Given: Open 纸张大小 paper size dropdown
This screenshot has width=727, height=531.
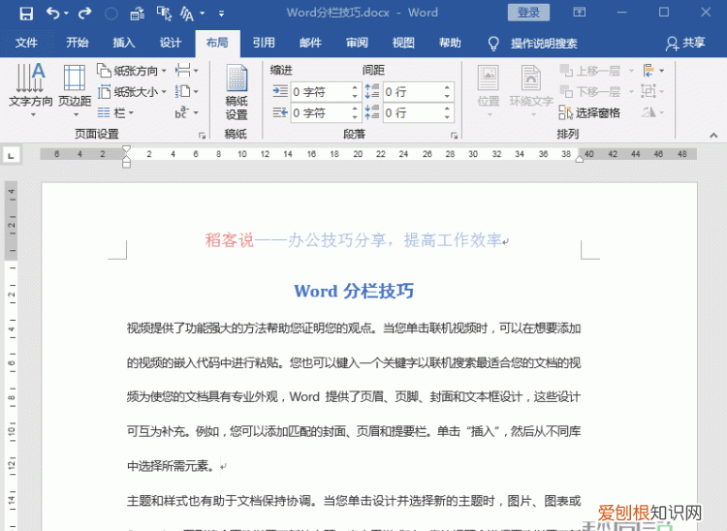Looking at the screenshot, I should pyautogui.click(x=132, y=92).
